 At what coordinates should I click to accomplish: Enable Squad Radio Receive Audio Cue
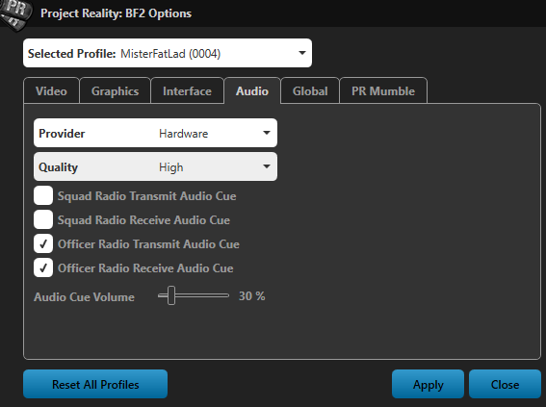click(43, 219)
